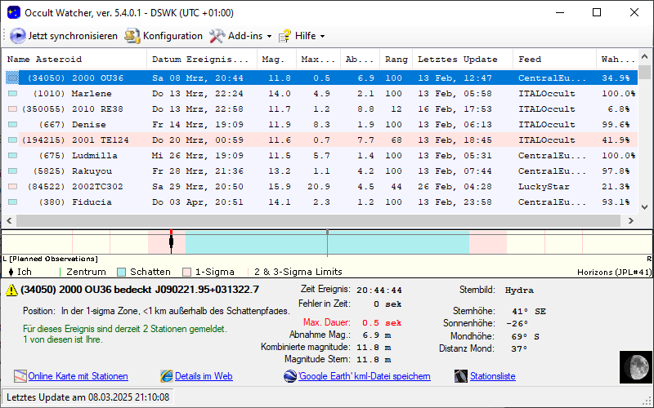The height and width of the screenshot is (408, 654).
Task: Expand the Add-ins dropdown arrow
Action: pyautogui.click(x=269, y=37)
